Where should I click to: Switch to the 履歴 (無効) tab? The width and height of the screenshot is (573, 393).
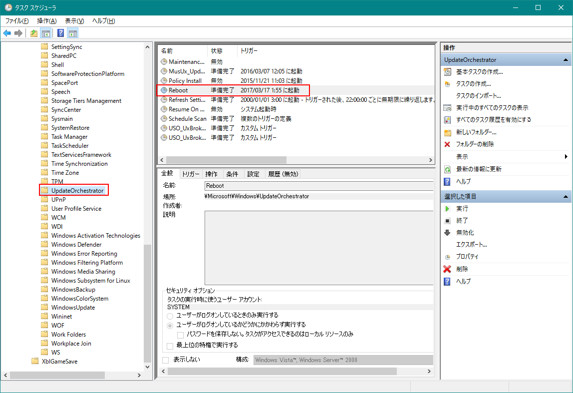pyautogui.click(x=283, y=174)
